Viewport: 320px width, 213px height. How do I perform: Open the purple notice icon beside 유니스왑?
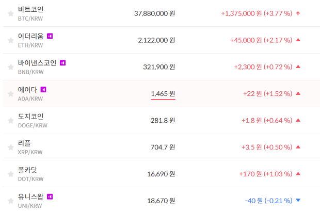coord(50,196)
